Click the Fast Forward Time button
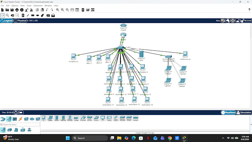 click(21, 113)
